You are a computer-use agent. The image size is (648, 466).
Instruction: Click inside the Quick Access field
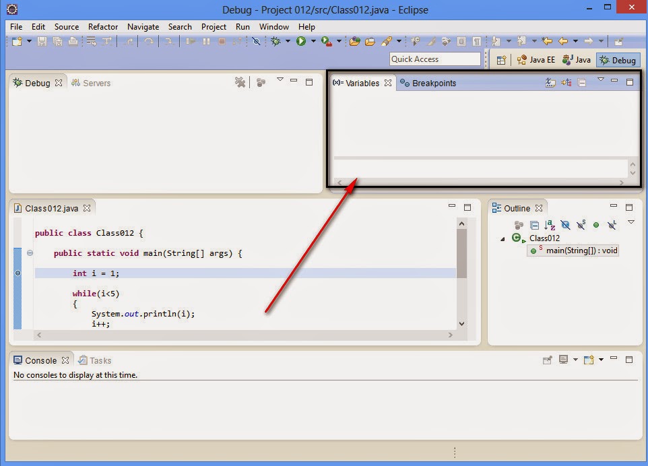(x=434, y=59)
